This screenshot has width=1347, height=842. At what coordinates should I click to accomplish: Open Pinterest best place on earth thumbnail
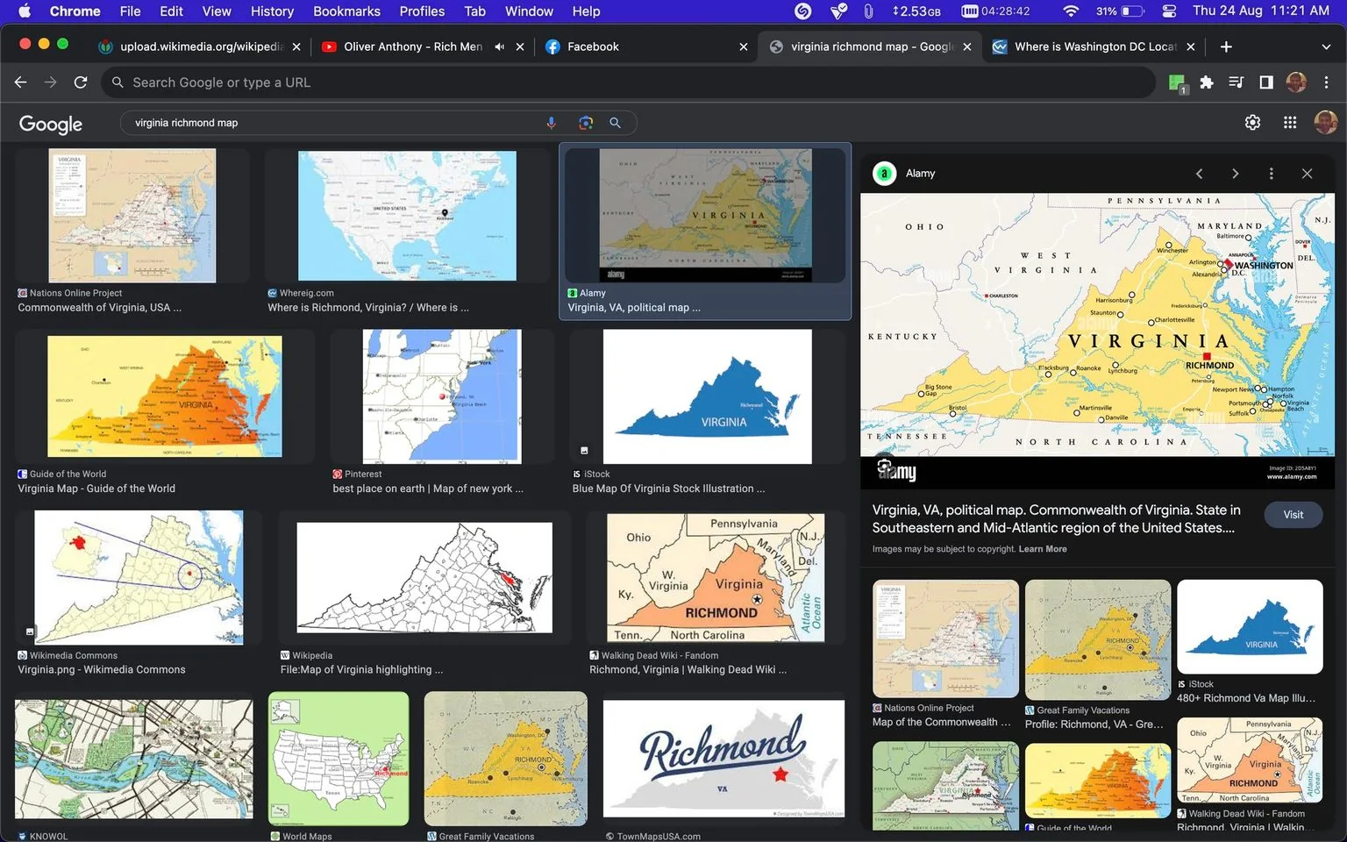442,396
